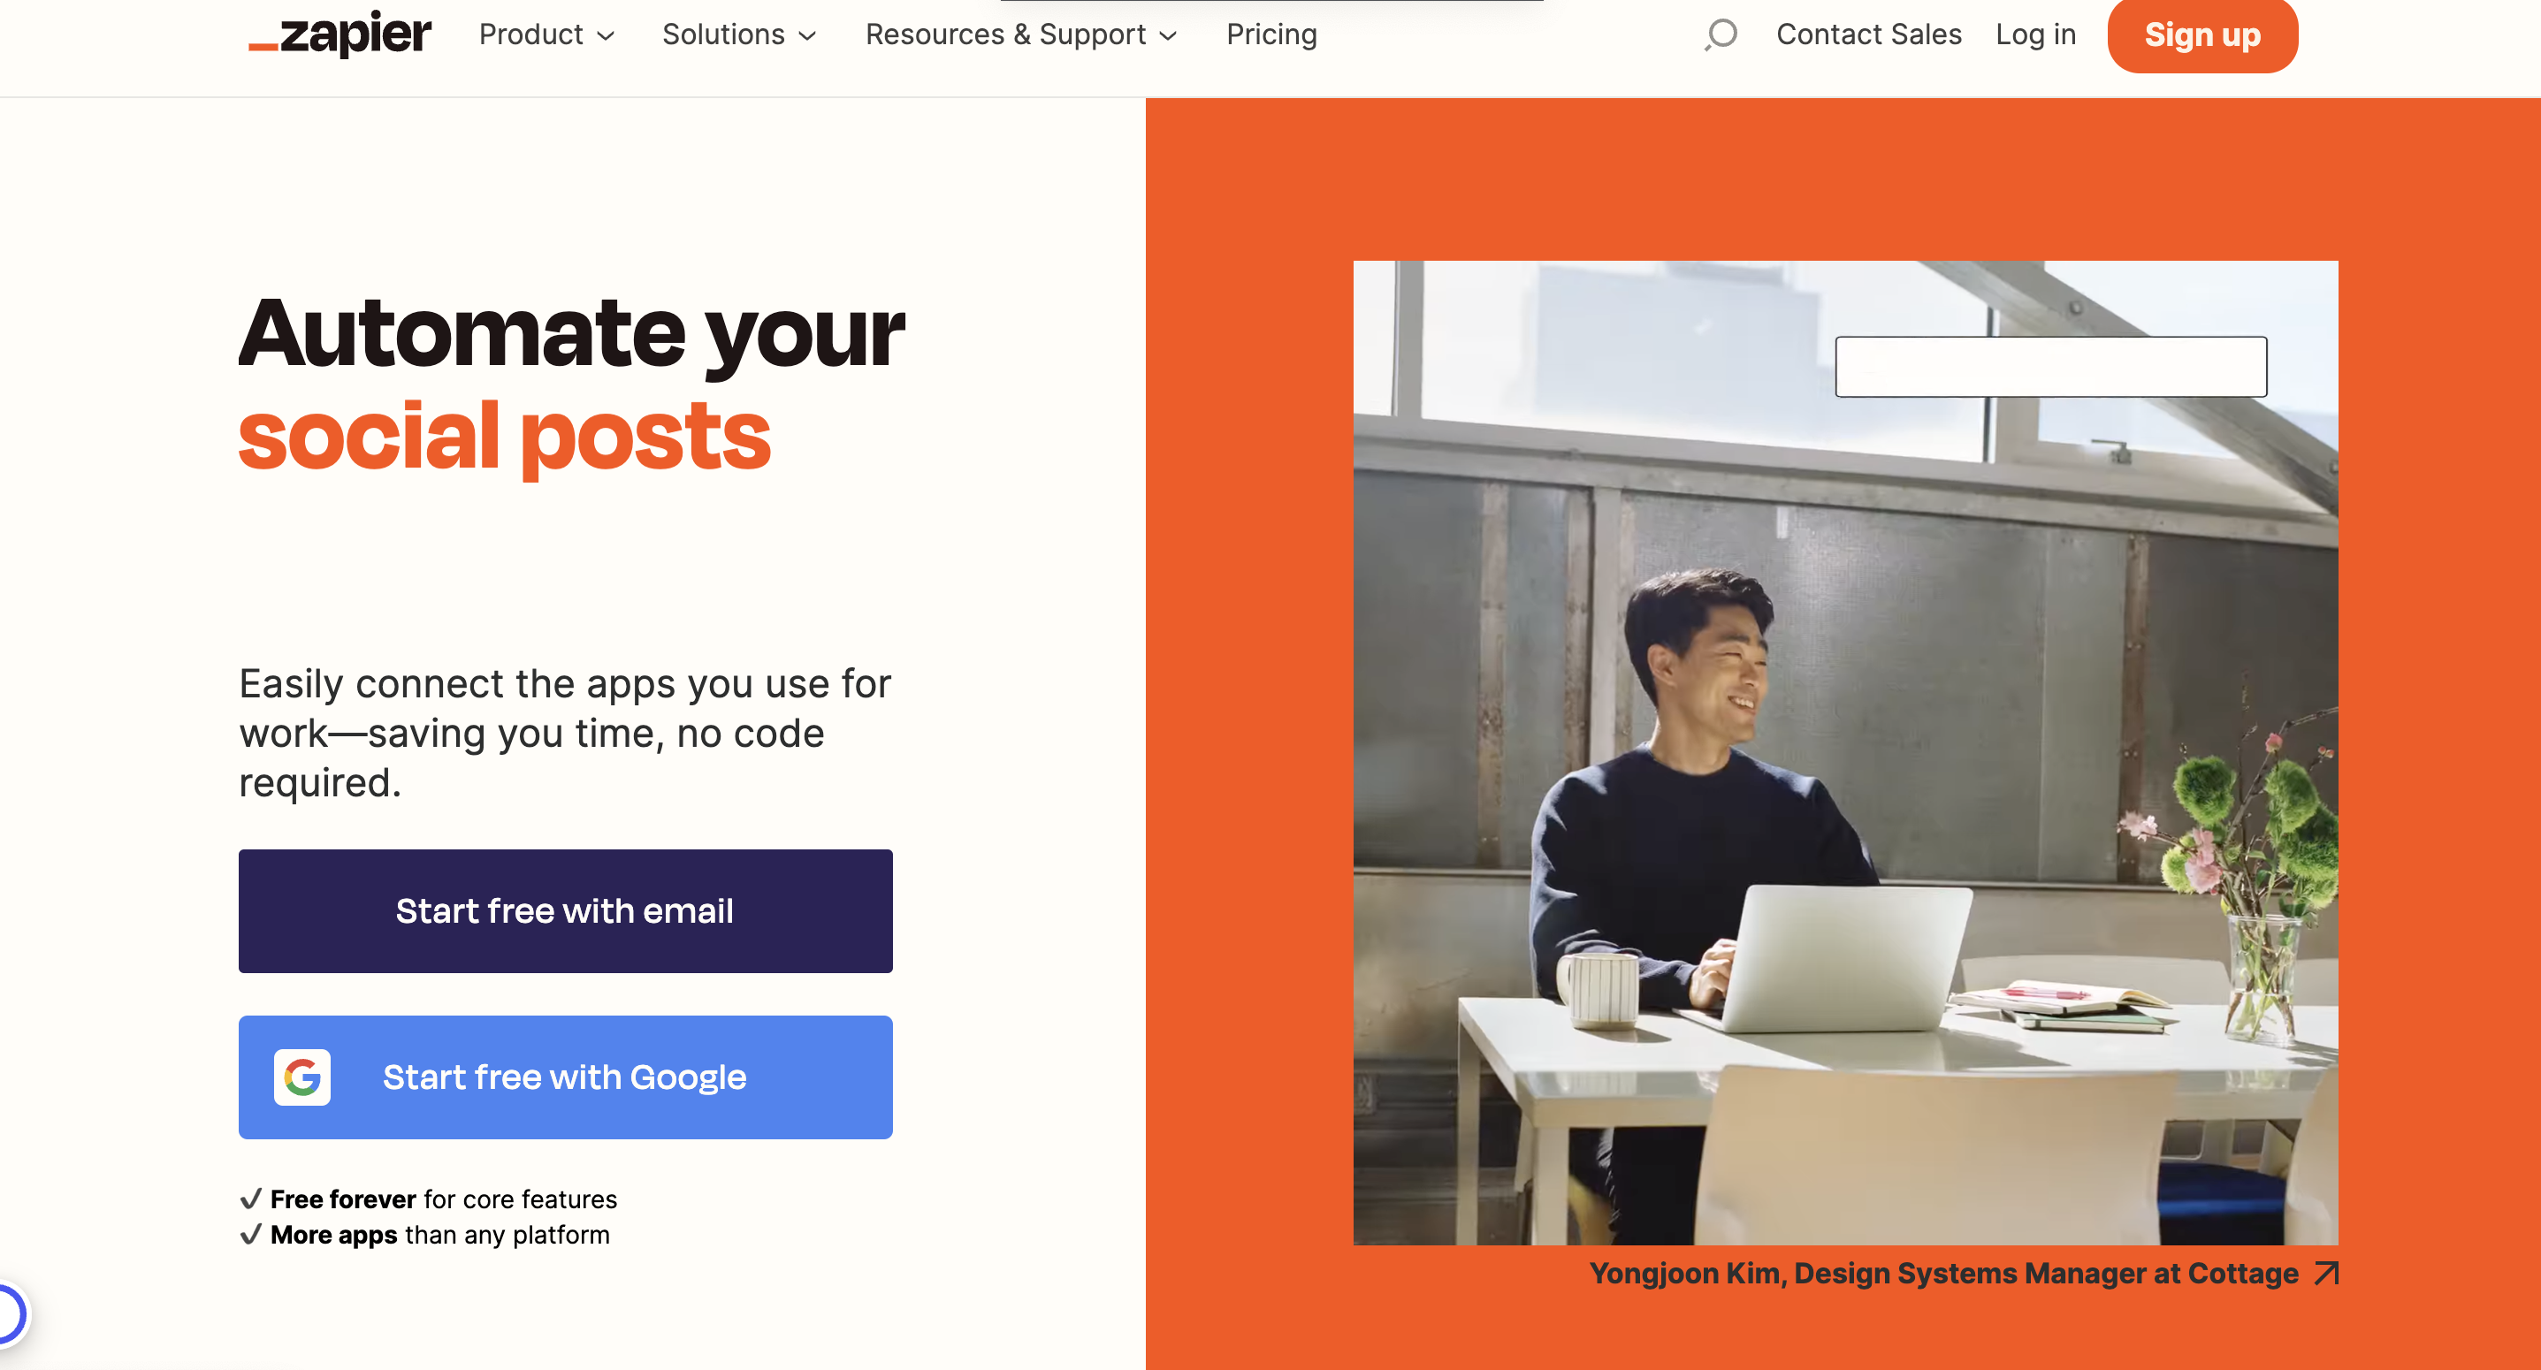
Task: Expand the Product dropdown menu
Action: point(545,34)
